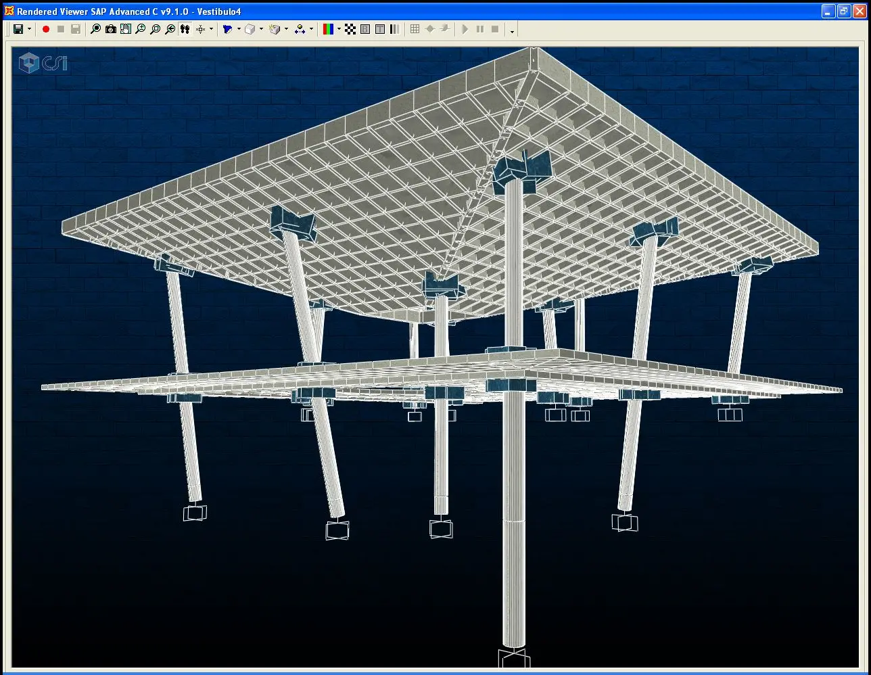Click the white cube render style icon
871x675 pixels.
250,29
